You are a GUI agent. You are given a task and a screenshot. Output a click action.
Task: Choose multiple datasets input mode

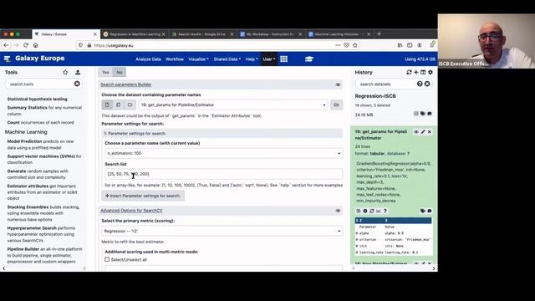click(x=119, y=105)
